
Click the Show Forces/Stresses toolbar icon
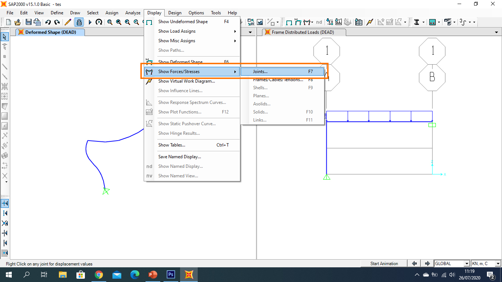pos(307,22)
